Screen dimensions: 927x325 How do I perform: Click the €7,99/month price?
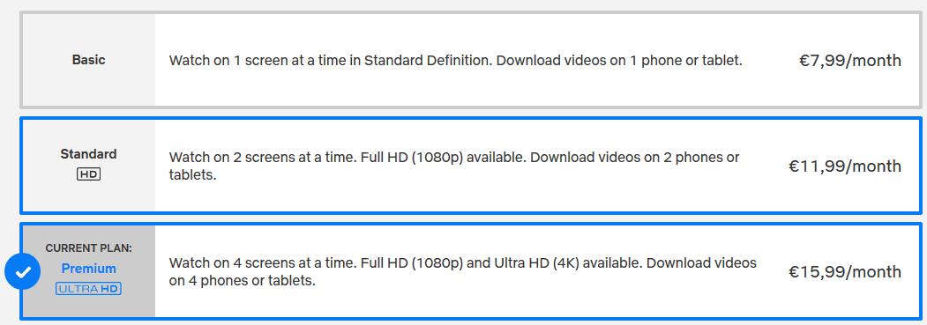(850, 60)
